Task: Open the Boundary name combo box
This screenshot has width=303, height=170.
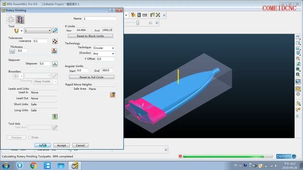Action: tap(38, 76)
